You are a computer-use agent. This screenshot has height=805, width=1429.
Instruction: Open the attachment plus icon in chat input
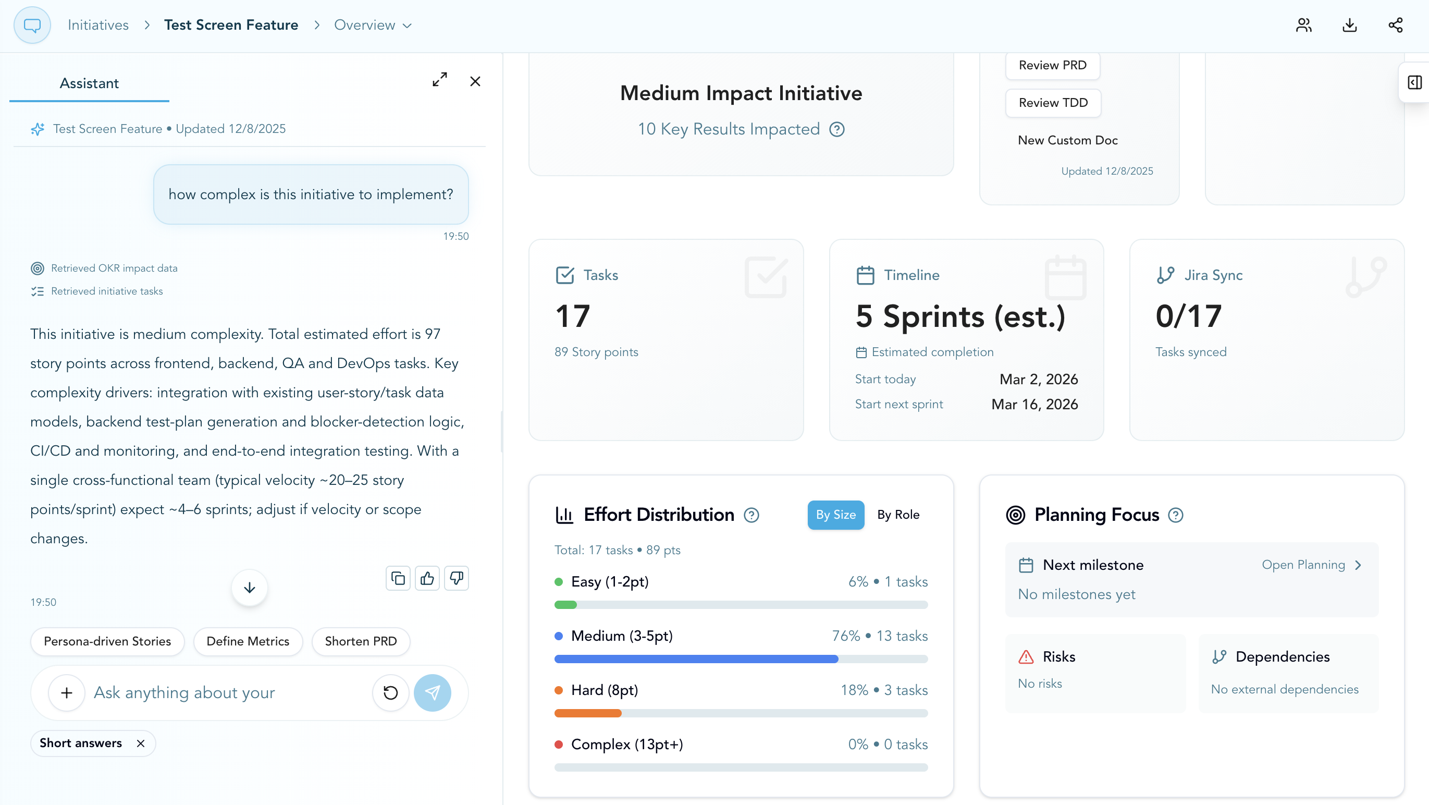coord(66,692)
